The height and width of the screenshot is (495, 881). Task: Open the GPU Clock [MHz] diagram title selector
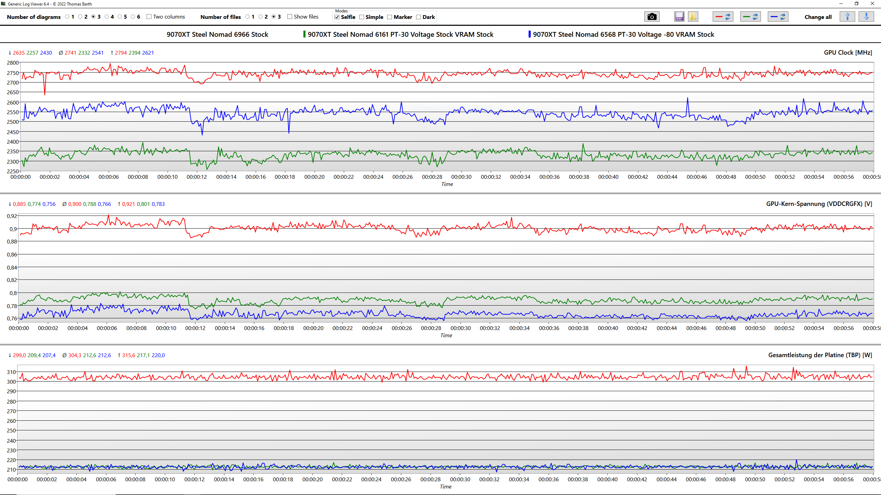(x=848, y=53)
